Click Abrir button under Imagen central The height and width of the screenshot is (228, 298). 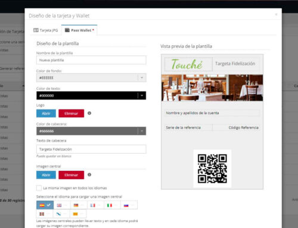[46, 175]
